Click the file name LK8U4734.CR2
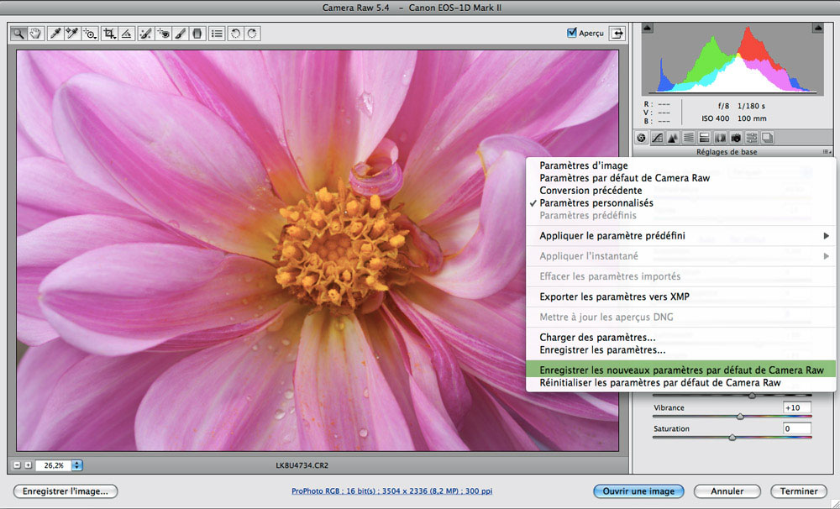Image resolution: width=840 pixels, height=509 pixels. 302,465
